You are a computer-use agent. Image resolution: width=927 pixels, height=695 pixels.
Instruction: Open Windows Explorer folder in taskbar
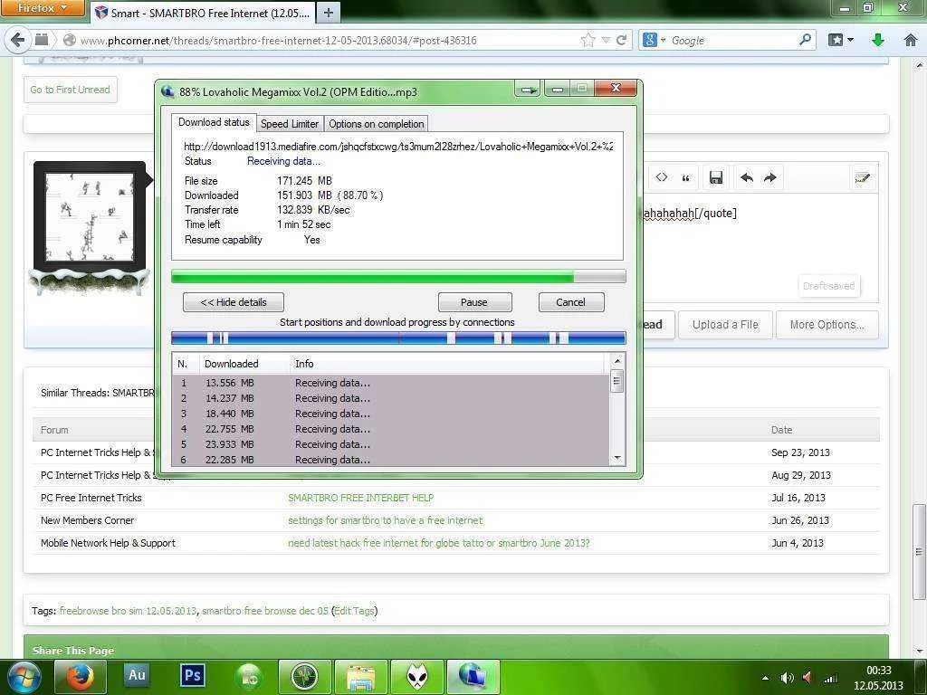pyautogui.click(x=360, y=677)
